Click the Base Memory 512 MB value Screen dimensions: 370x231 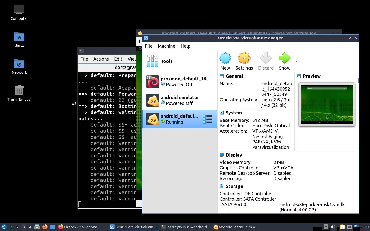(260, 120)
